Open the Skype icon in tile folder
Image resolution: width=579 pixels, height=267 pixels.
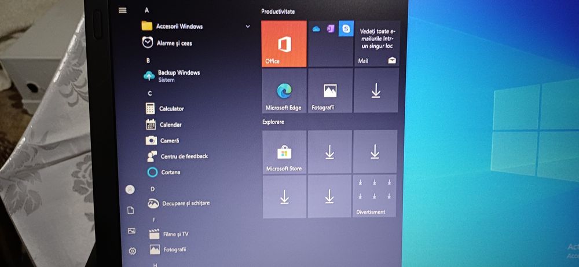tap(346, 28)
